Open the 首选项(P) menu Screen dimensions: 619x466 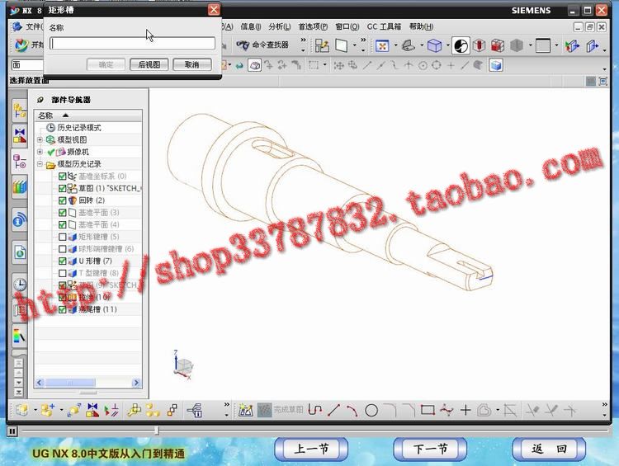tap(313, 26)
